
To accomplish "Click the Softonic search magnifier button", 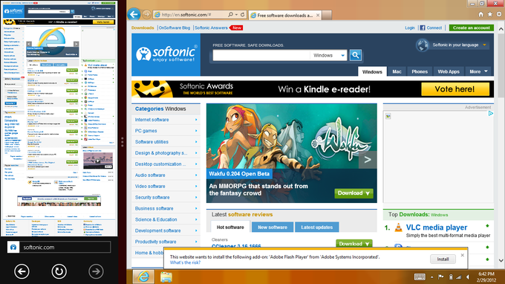I will (356, 55).
